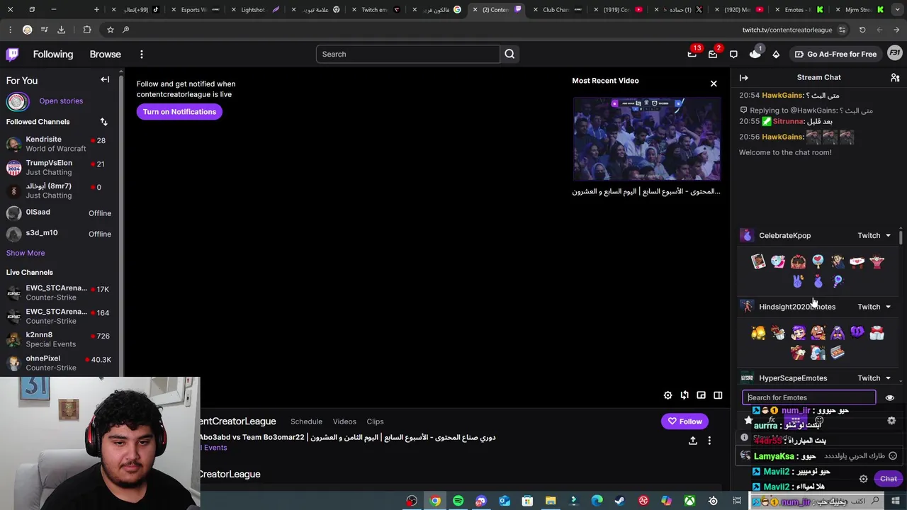Open the favorite emotes star tab
This screenshot has height=510, width=907.
click(748, 420)
